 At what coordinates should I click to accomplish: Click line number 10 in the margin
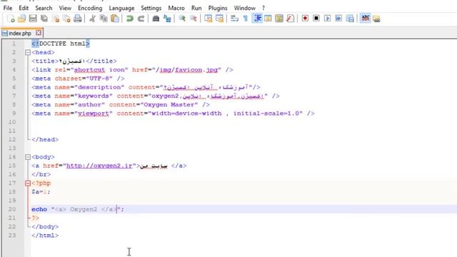coord(12,122)
